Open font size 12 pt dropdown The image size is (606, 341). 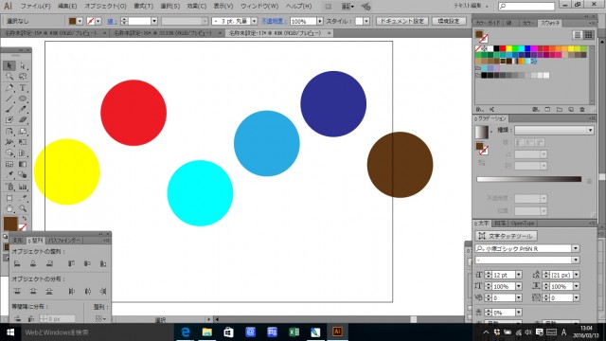tap(519, 275)
